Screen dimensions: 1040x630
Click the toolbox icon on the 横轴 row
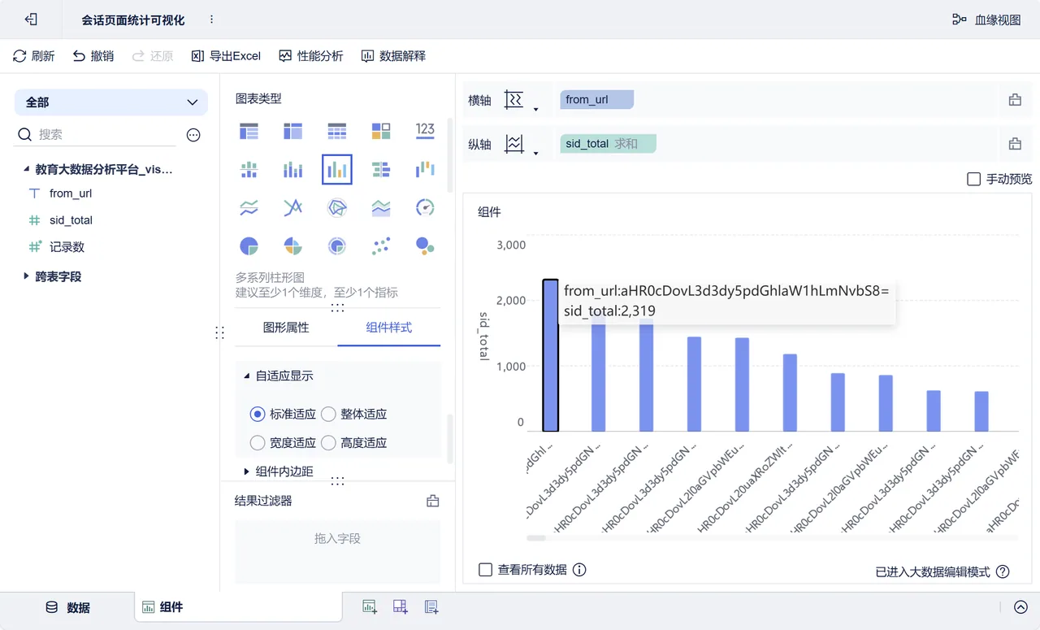tap(1015, 100)
